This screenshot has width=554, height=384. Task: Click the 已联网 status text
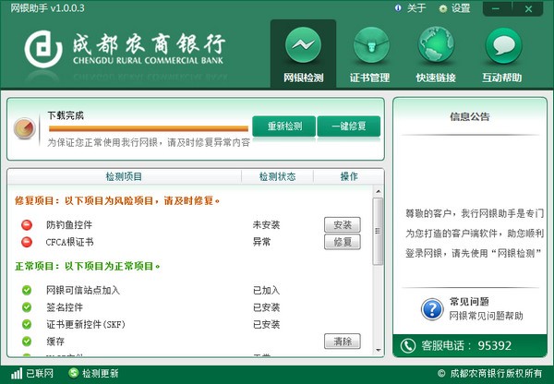coord(40,374)
